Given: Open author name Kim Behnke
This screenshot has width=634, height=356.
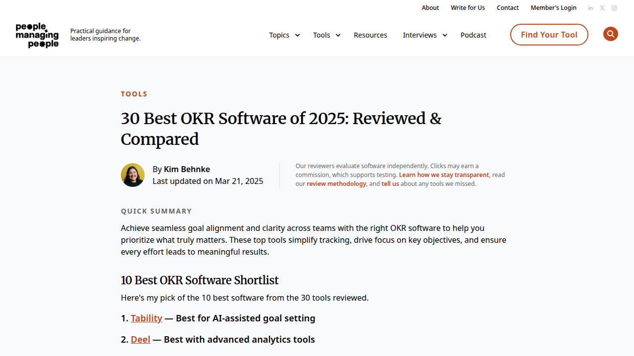Looking at the screenshot, I should point(187,169).
